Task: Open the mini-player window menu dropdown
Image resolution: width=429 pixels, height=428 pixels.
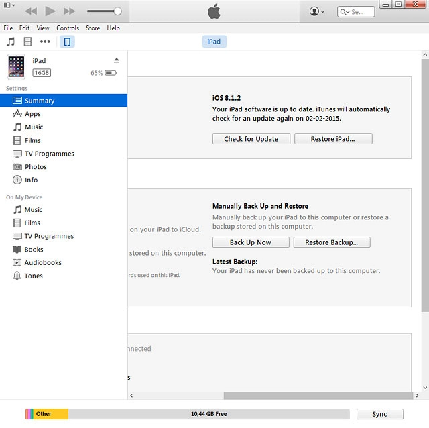Action: click(x=9, y=5)
